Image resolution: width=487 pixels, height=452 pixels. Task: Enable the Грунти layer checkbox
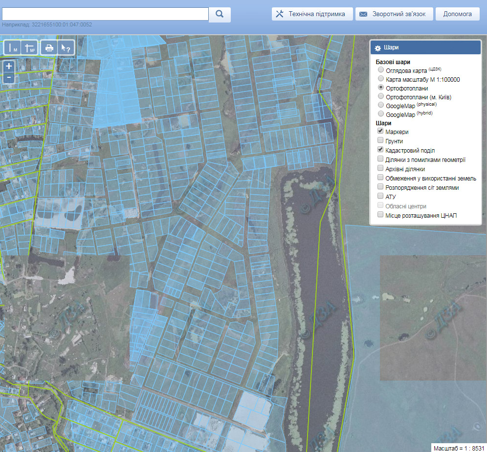pos(380,140)
